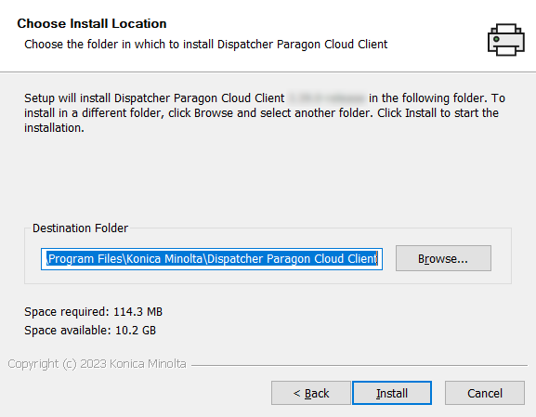Image resolution: width=536 pixels, height=417 pixels.
Task: Place cursor at end of highlighted path text
Action: click(x=378, y=259)
